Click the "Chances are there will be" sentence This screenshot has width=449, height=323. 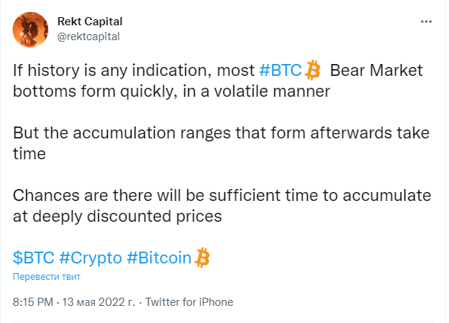pyautogui.click(x=222, y=196)
